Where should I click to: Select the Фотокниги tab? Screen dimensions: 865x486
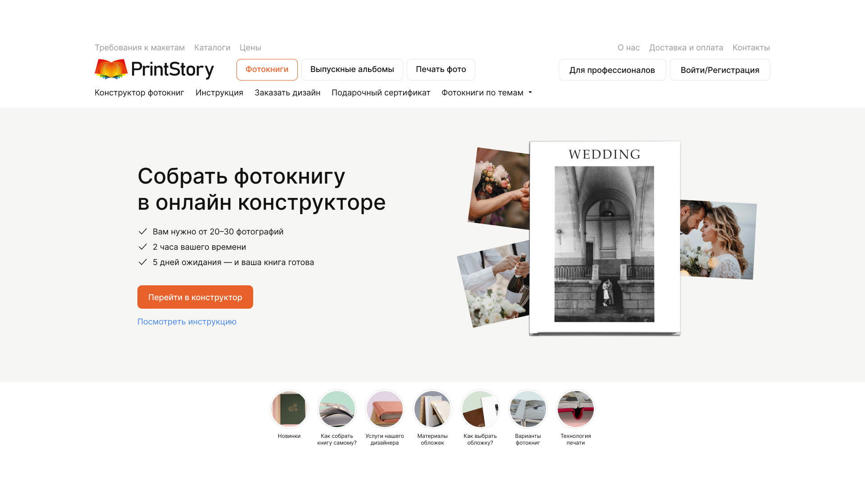[267, 70]
